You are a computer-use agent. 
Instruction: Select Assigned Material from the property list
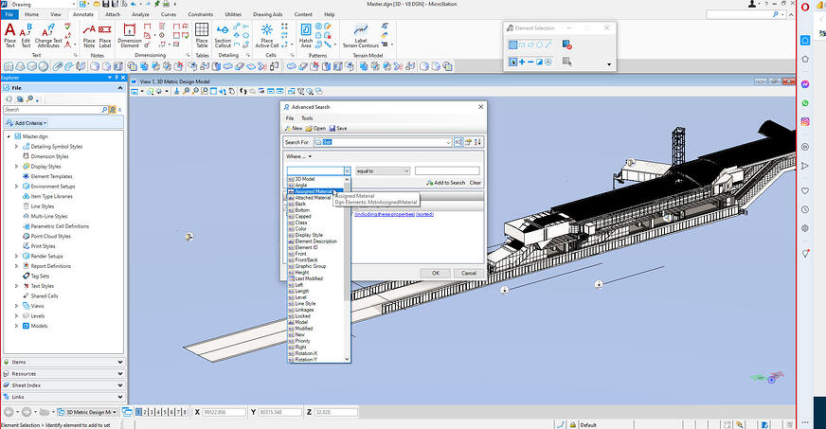tap(315, 191)
